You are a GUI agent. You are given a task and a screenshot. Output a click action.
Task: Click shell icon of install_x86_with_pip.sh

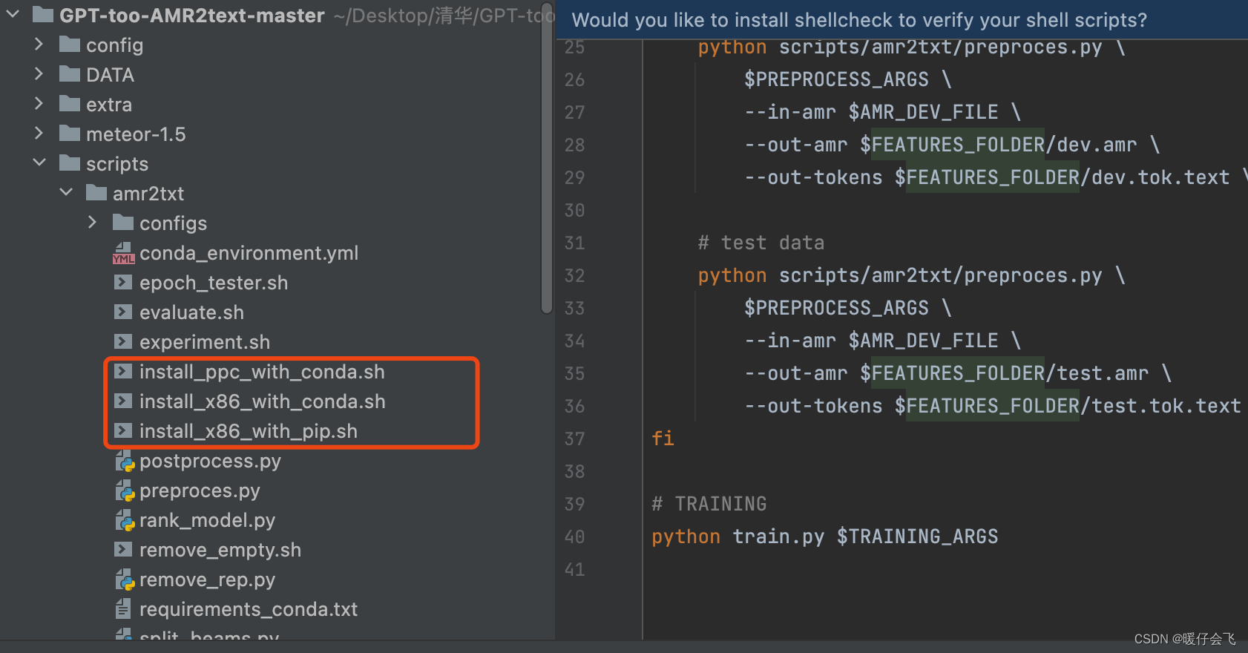[x=123, y=430]
